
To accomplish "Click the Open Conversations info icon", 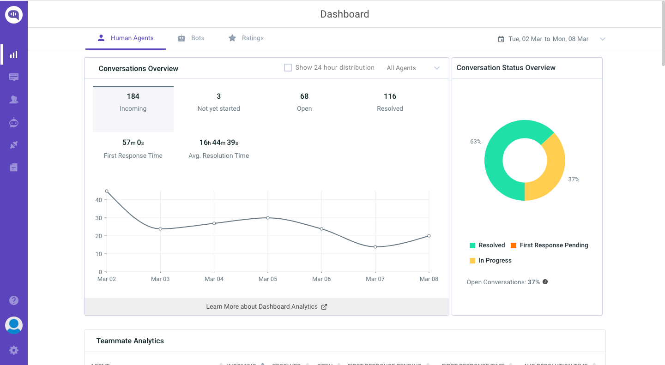I will click(x=545, y=282).
